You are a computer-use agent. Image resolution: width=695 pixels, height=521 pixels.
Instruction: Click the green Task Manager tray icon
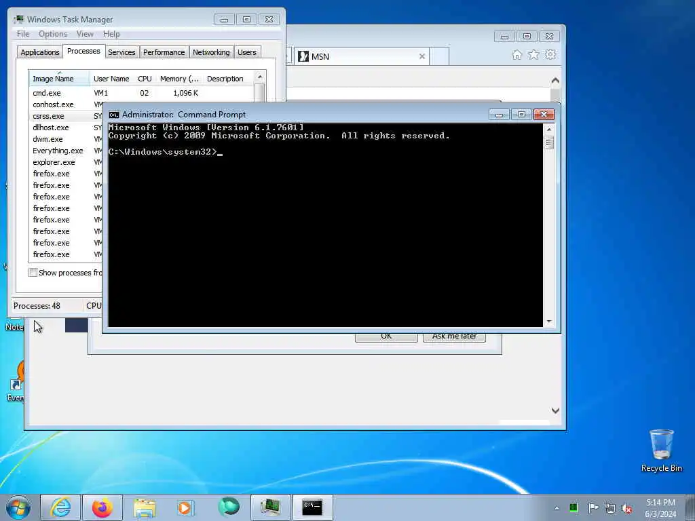pyautogui.click(x=574, y=507)
